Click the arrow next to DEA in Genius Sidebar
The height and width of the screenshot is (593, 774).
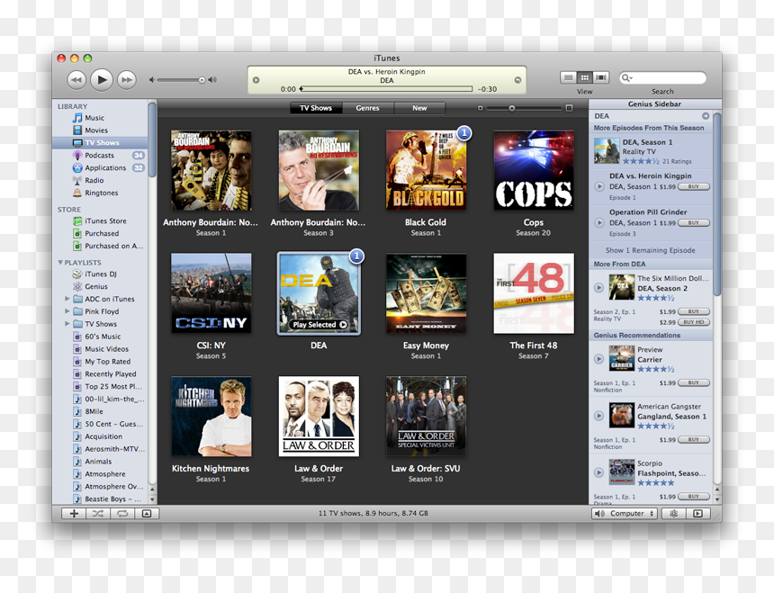pos(706,116)
